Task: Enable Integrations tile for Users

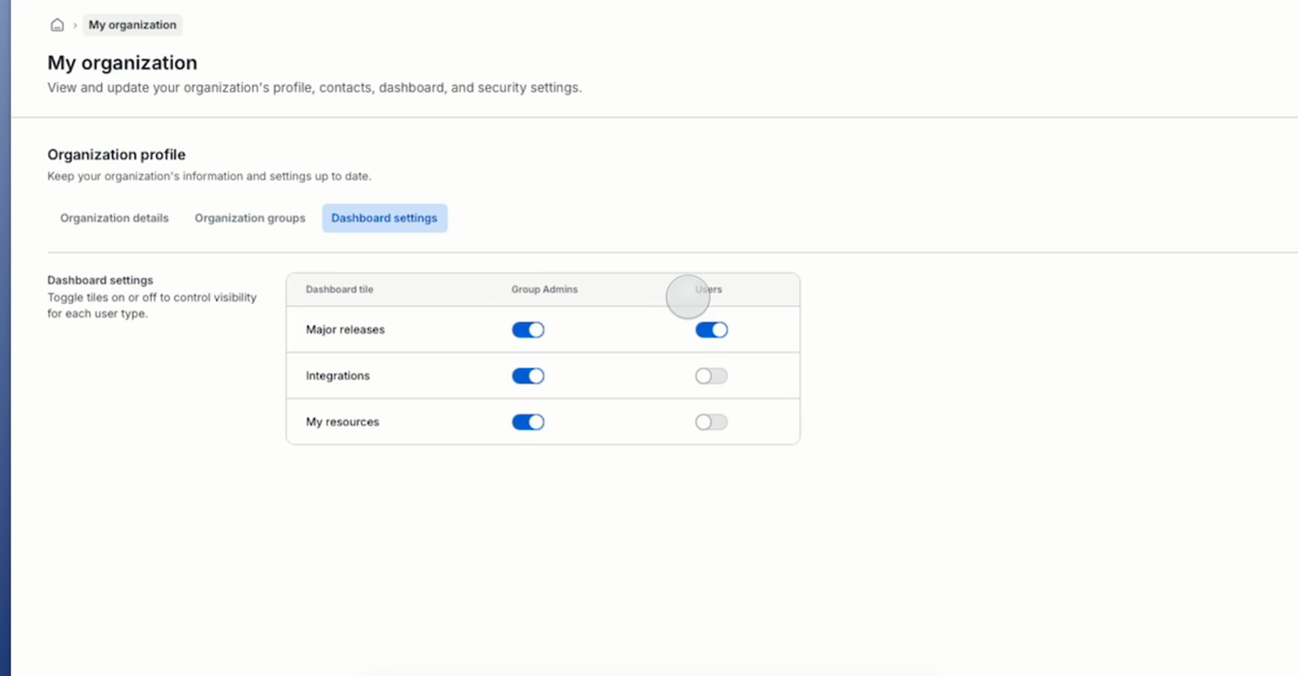Action: (712, 376)
